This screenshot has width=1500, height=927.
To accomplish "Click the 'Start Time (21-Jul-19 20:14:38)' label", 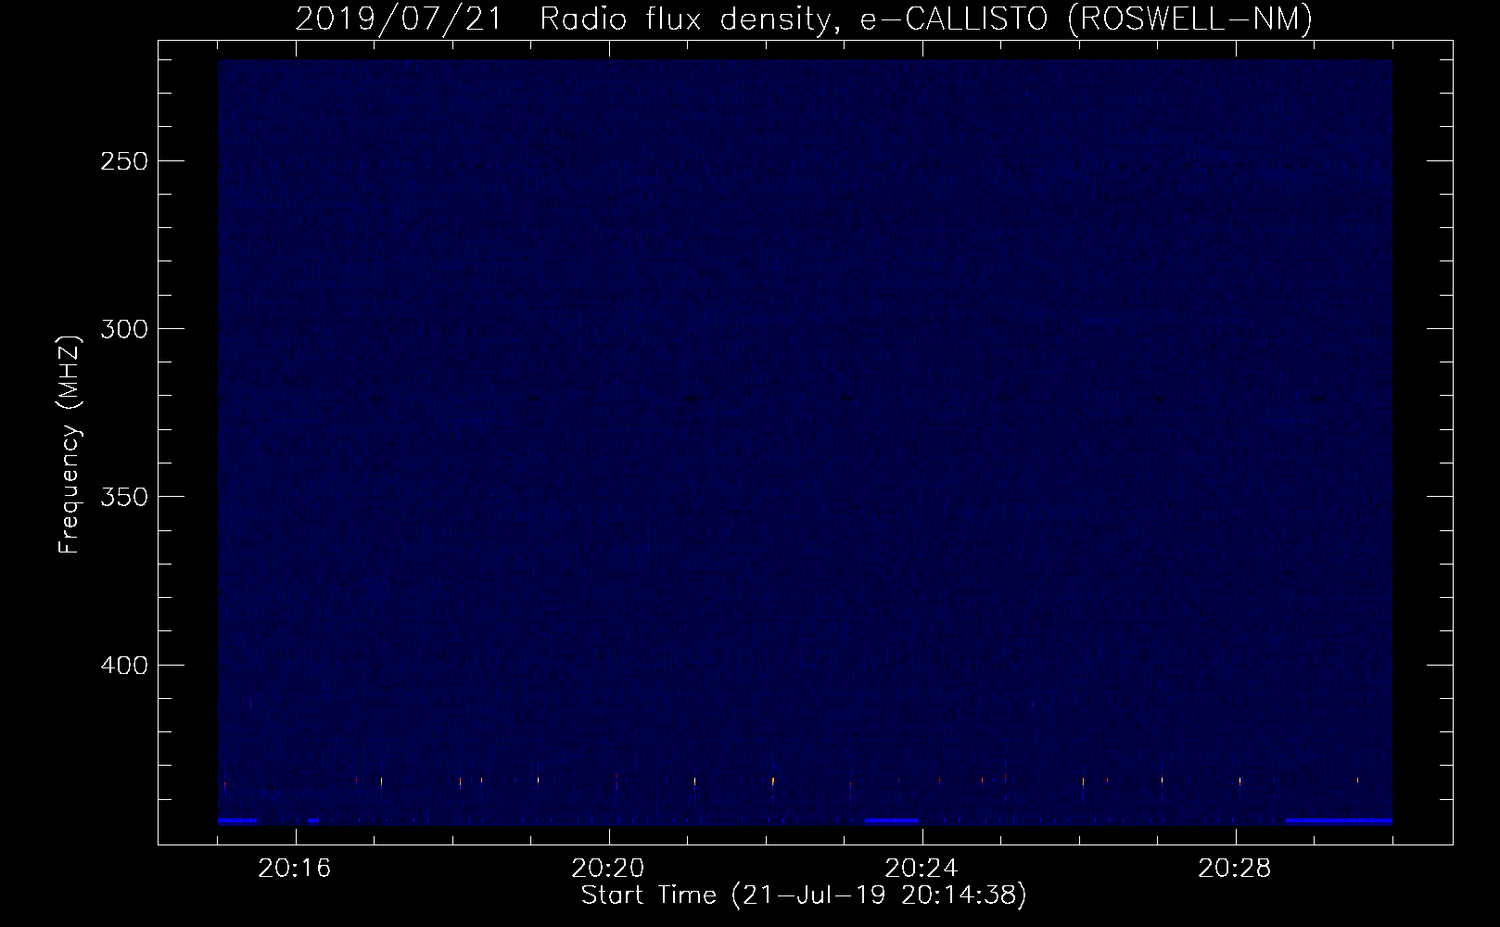I will [x=804, y=895].
